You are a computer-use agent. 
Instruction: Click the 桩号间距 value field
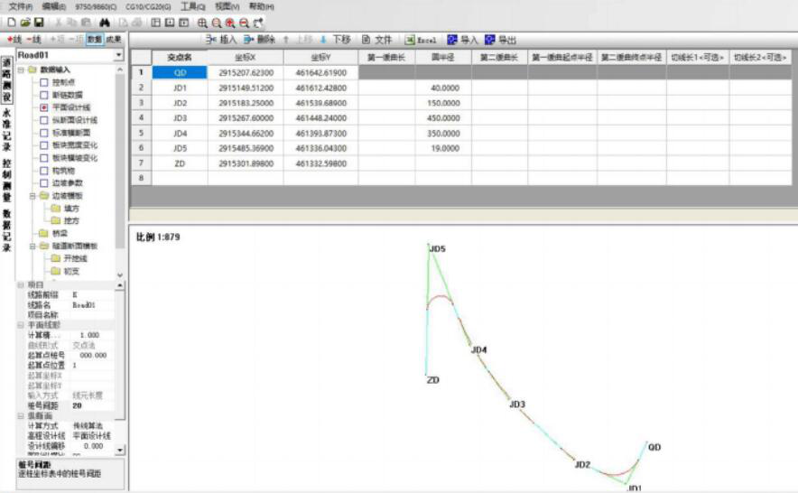pos(90,405)
